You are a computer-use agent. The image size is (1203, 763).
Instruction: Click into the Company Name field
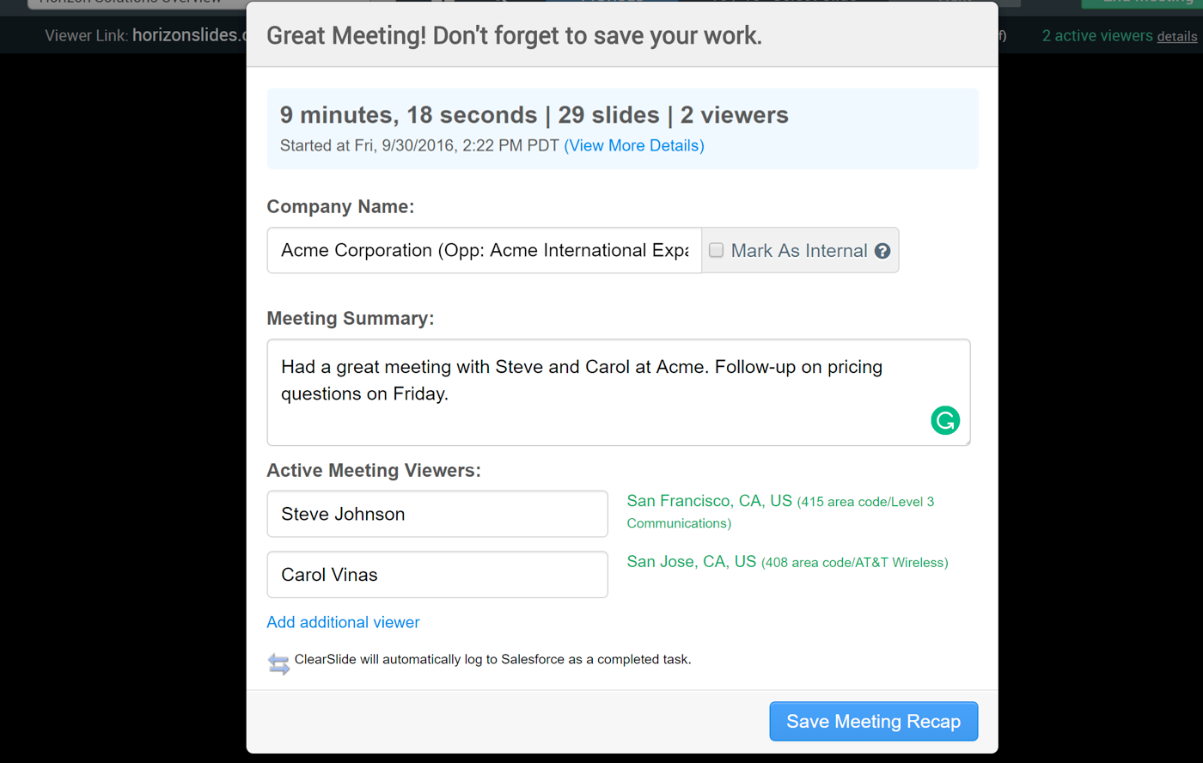click(x=485, y=250)
